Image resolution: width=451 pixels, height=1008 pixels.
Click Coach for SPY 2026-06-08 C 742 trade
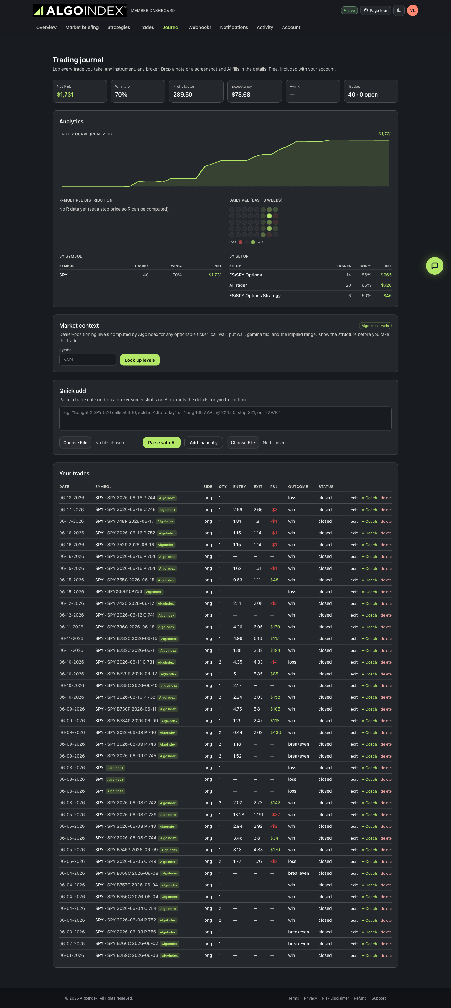tap(369, 803)
